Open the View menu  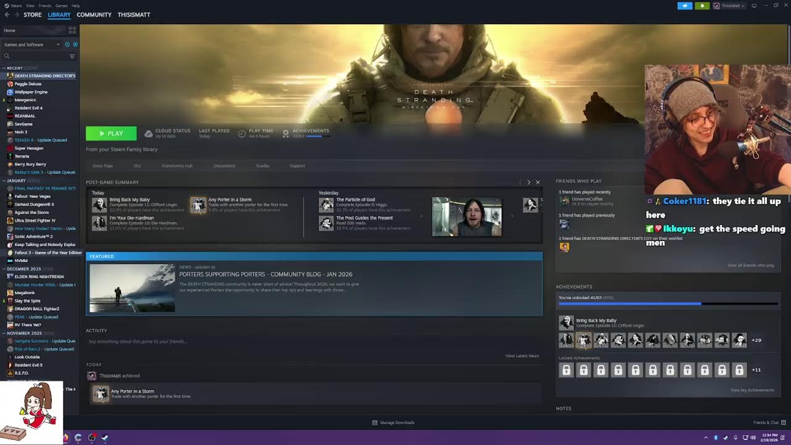coord(30,6)
